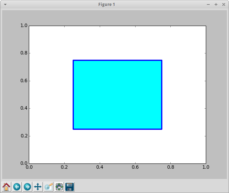The height and width of the screenshot is (193, 229).
Task: Save the figure with the floppy icon
Action: (70, 187)
